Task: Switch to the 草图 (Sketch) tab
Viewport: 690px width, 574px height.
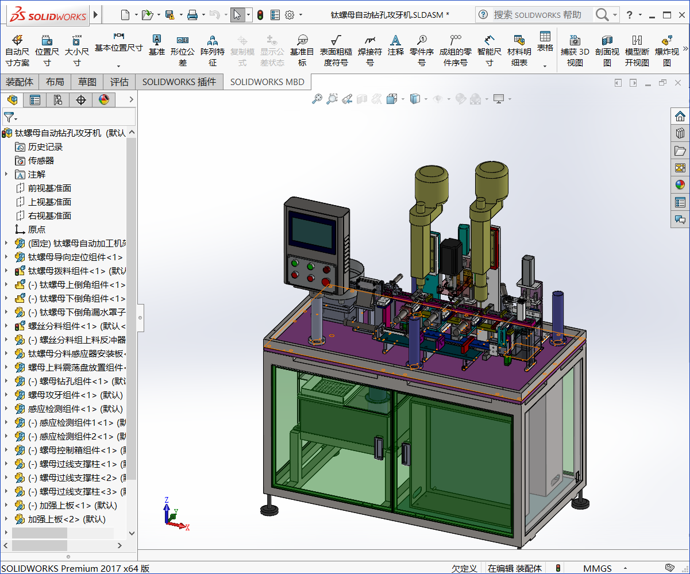Action: tap(87, 82)
